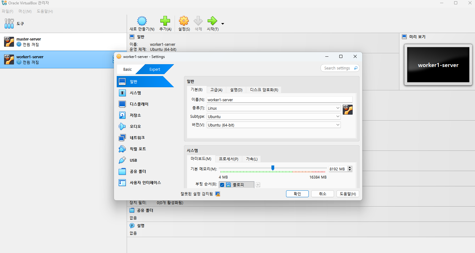The width and height of the screenshot is (475, 253).
Task: Increase base memory with the up stepper
Action: click(x=350, y=168)
